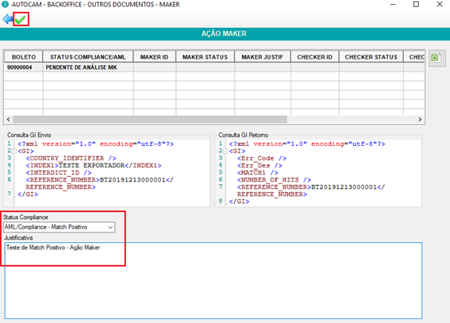This screenshot has height=323, width=450.
Task: Click the grid's right scroll arrow
Action: (x=420, y=119)
